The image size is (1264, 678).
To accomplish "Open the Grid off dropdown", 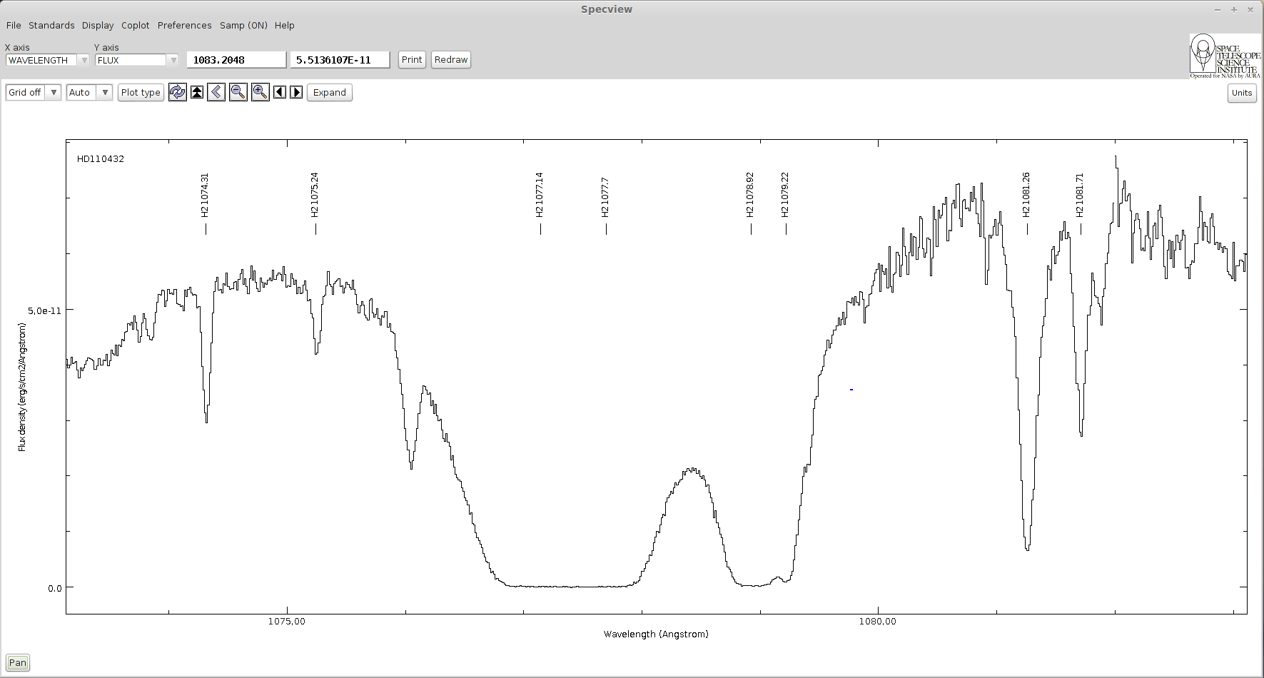I will point(33,92).
